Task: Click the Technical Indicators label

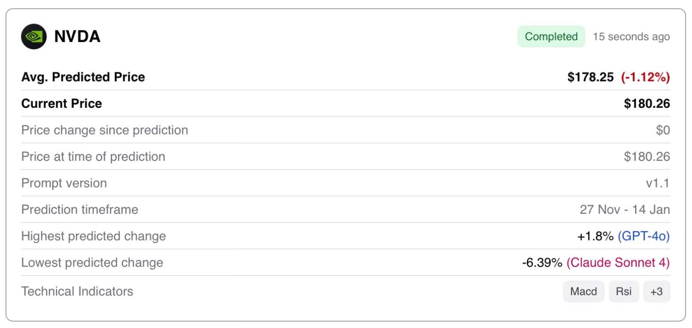Action: point(77,292)
